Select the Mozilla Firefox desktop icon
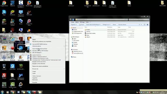 29,3
